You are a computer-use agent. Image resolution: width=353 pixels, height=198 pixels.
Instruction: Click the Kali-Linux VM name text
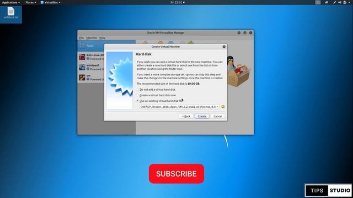95,55
